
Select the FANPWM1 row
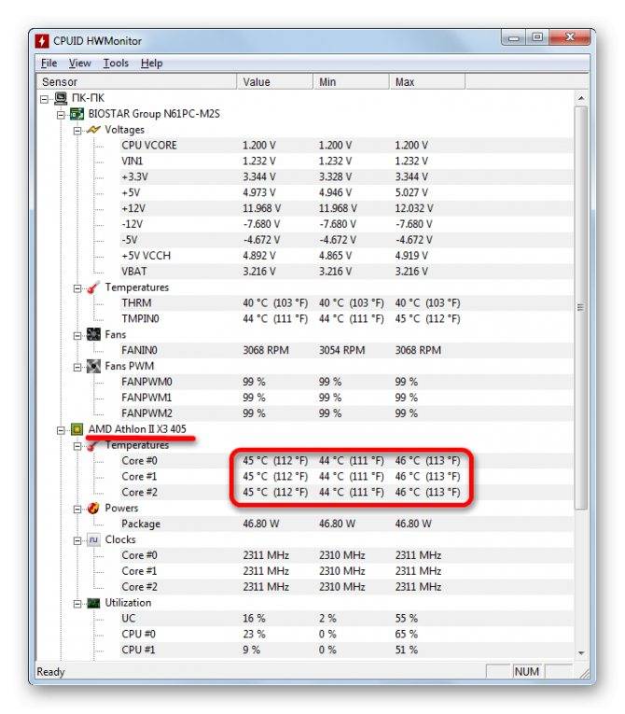[305, 398]
